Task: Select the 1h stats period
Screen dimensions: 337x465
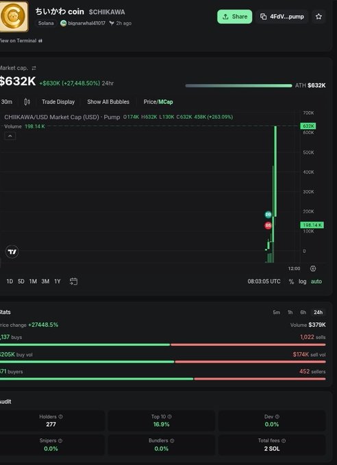Action: coord(290,313)
